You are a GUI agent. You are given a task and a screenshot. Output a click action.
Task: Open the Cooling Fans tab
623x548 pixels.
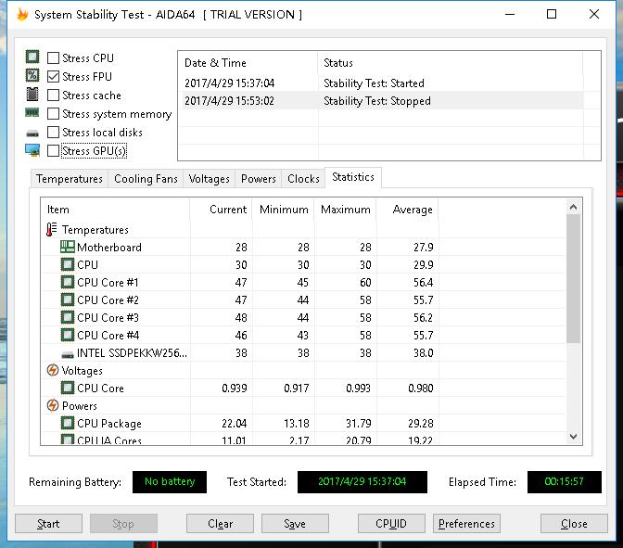(x=146, y=179)
